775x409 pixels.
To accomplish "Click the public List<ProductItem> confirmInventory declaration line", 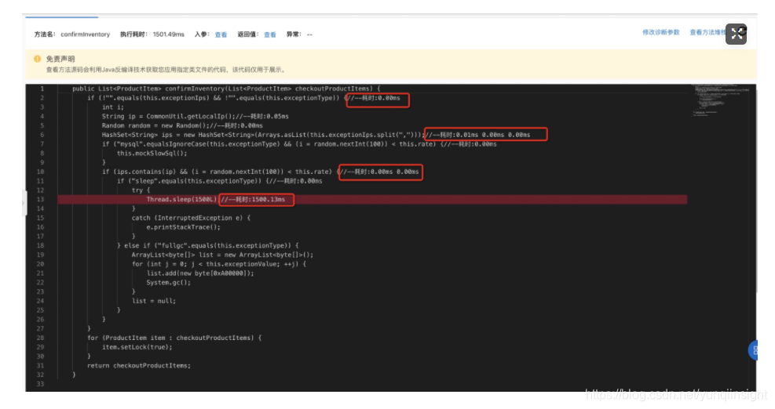I will click(x=226, y=89).
